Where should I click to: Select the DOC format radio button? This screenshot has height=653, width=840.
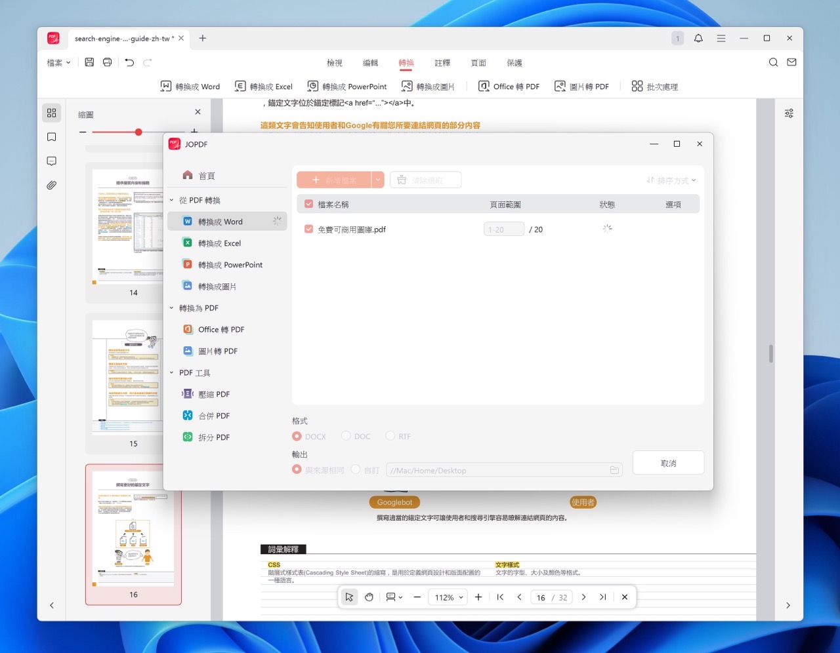click(x=346, y=436)
